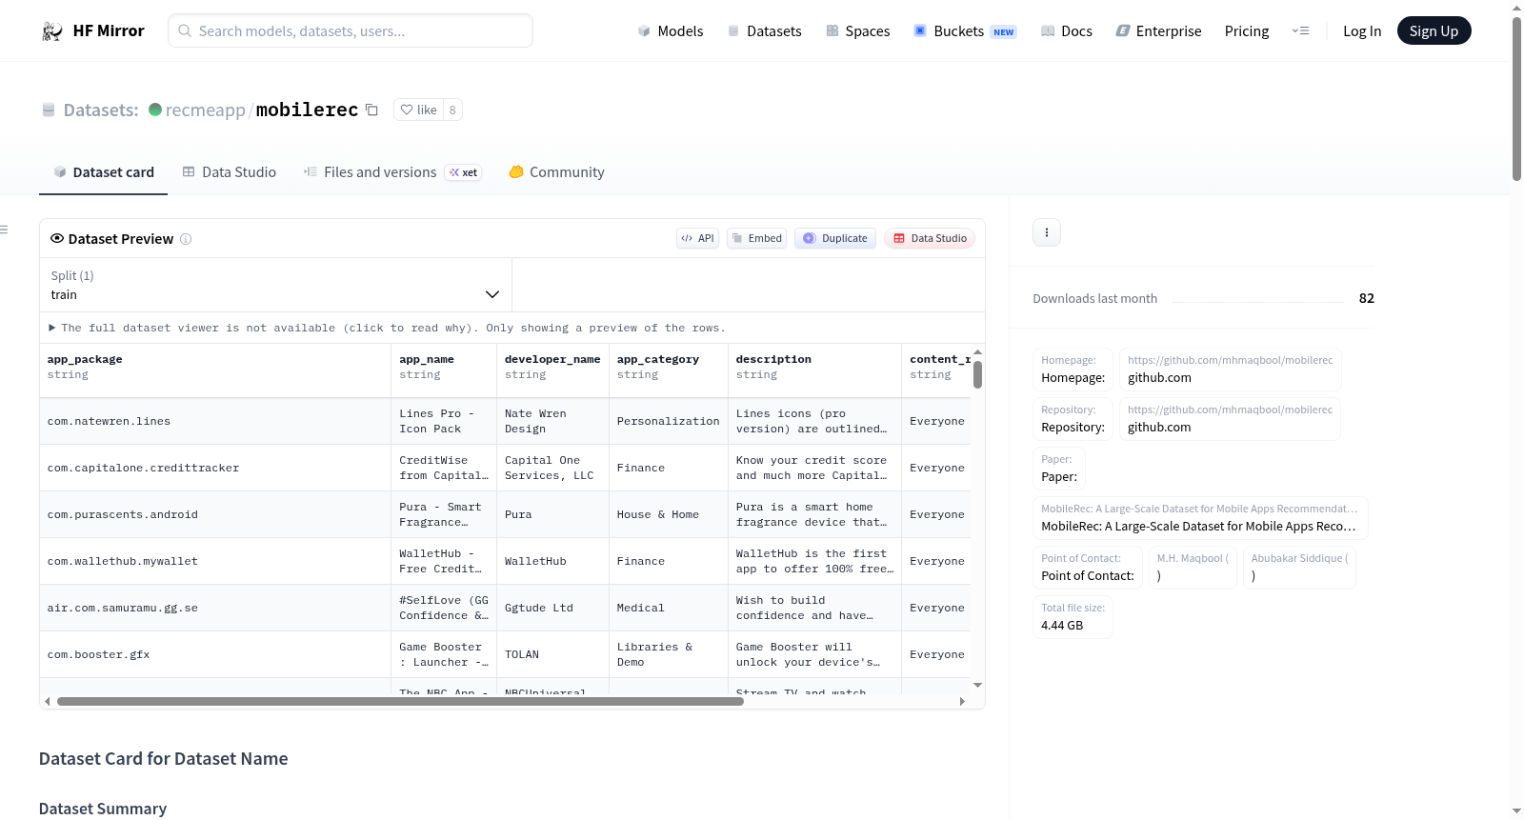Click the heart like button
The width and height of the screenshot is (1524, 820).
(418, 110)
